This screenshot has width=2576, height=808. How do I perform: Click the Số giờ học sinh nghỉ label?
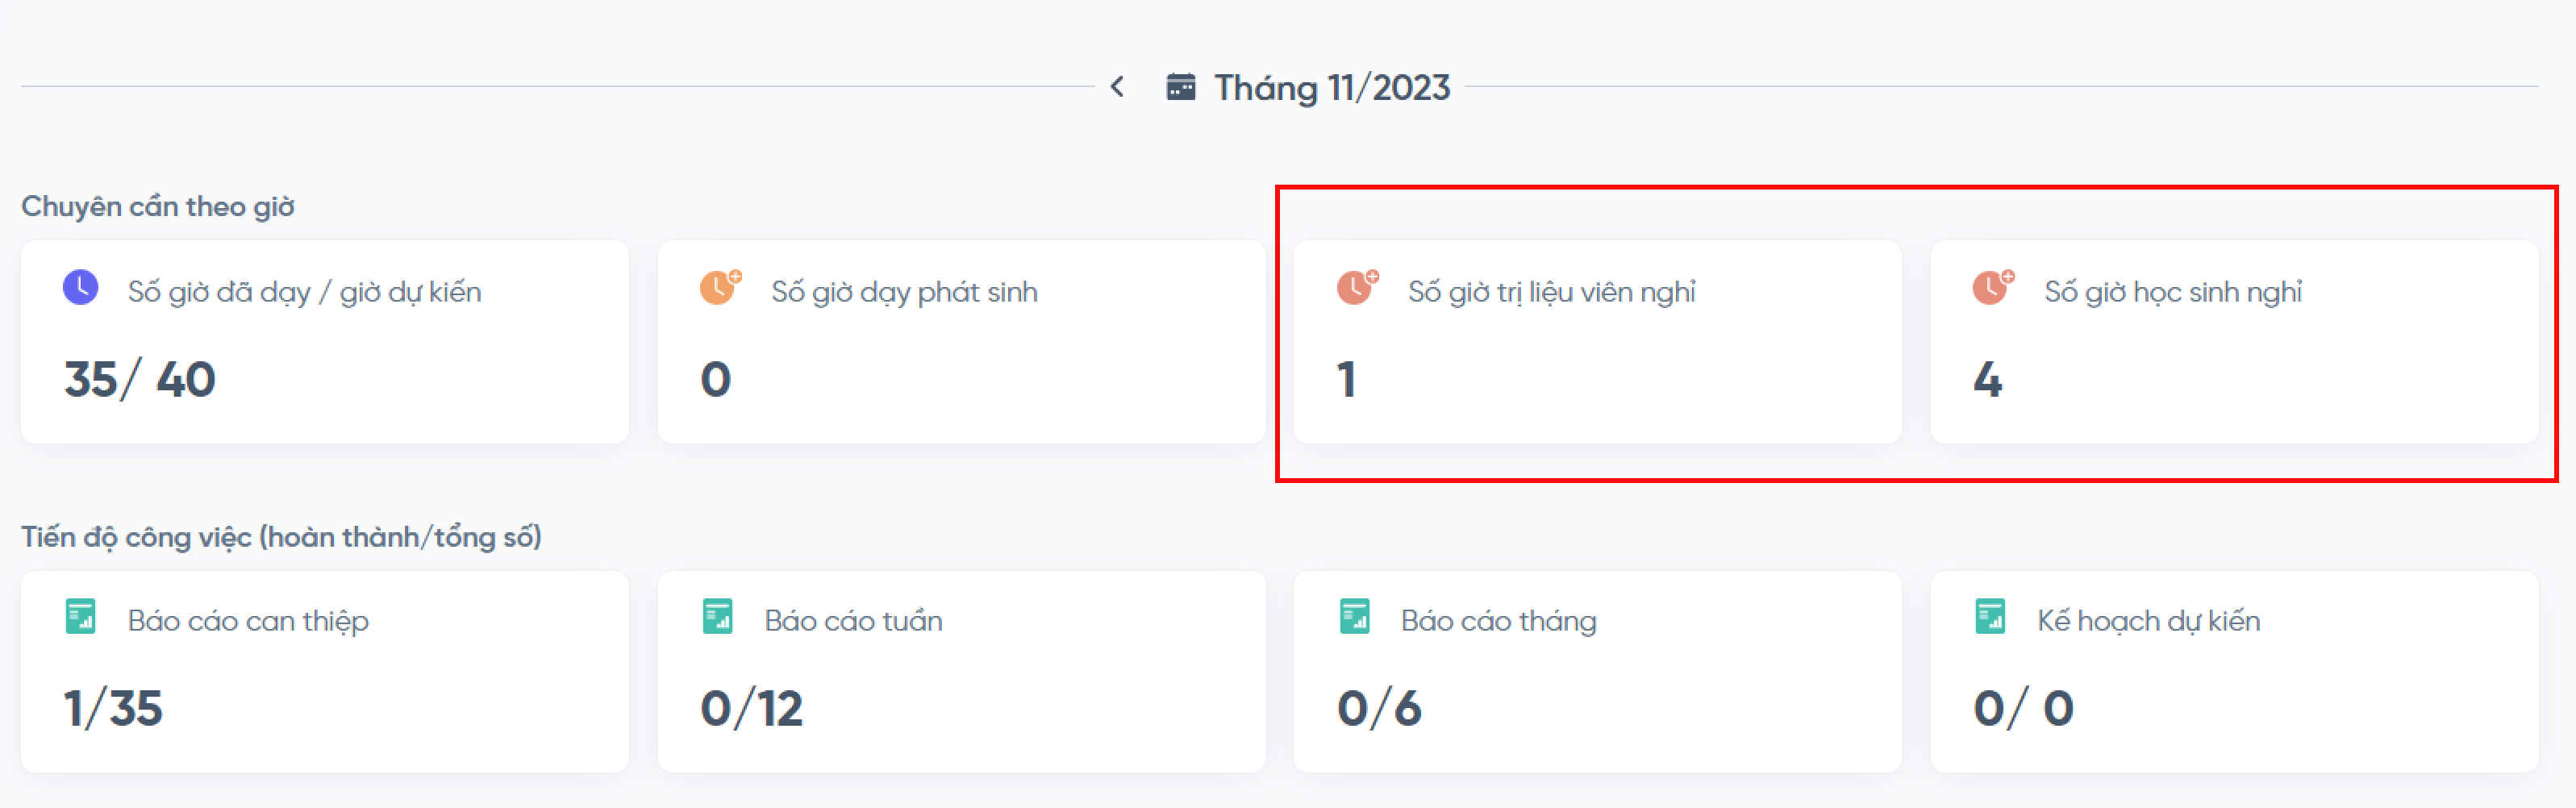(2173, 292)
